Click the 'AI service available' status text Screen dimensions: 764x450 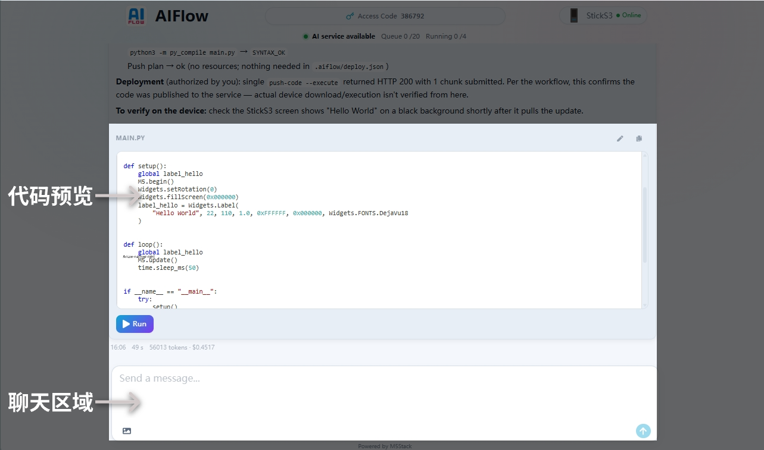[x=344, y=36]
